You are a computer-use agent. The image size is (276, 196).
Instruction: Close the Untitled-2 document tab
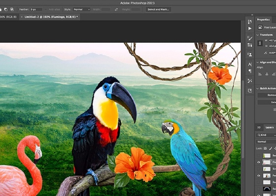22,17
